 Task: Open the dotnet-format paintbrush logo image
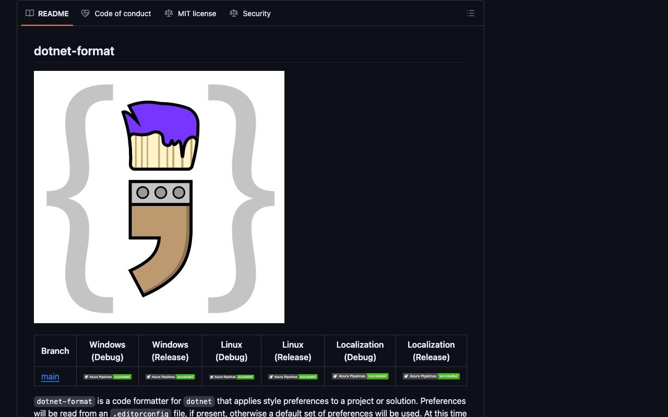(159, 197)
